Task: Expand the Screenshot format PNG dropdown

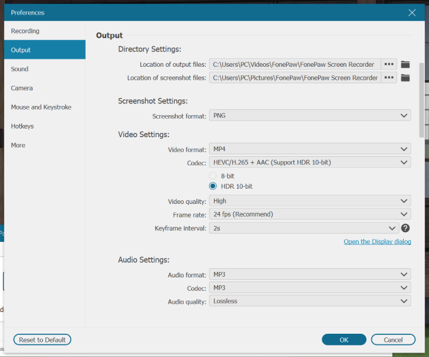Action: (310, 115)
